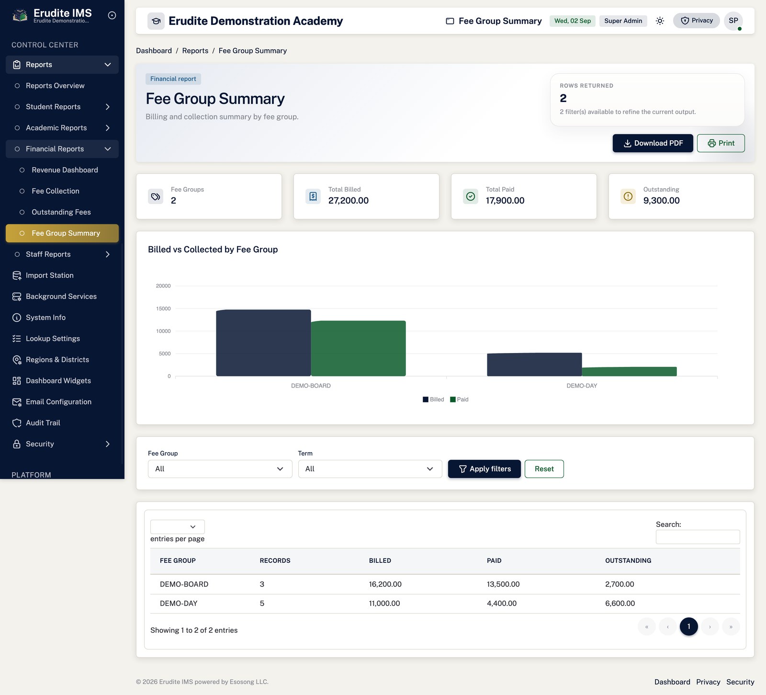Collapse Financial Reports submenu
Viewport: 766px width, 695px height.
(x=108, y=149)
